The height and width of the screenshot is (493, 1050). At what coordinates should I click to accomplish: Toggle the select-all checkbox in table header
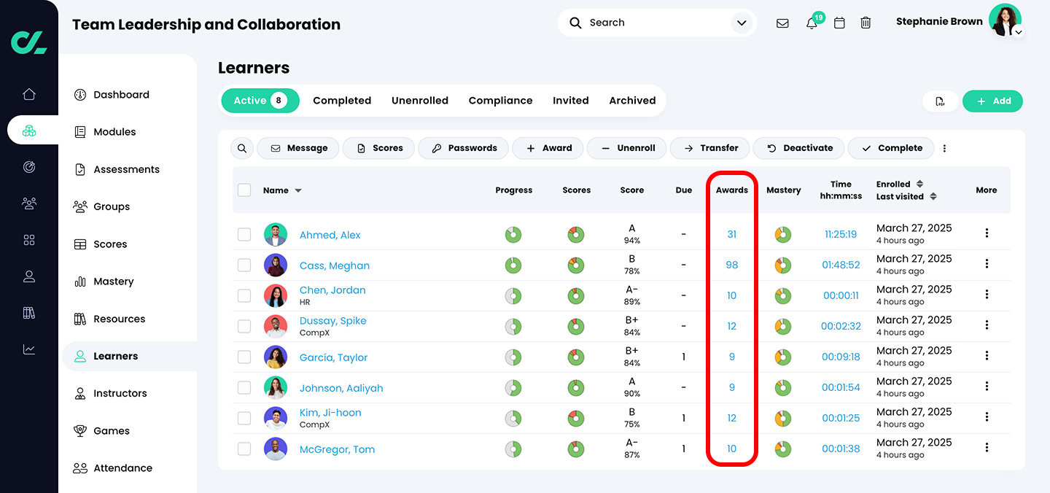pyautogui.click(x=244, y=190)
